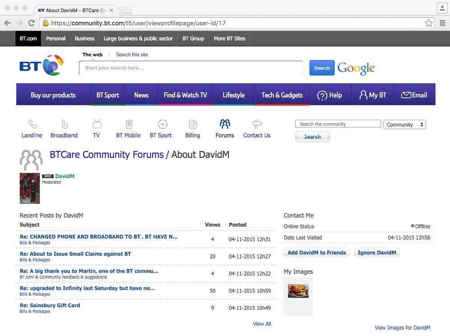Open Re: Sainsbury Gift Card post
Screen dimensions: 450x336
coord(50,305)
